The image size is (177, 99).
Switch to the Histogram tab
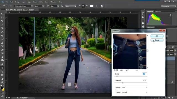150,11
